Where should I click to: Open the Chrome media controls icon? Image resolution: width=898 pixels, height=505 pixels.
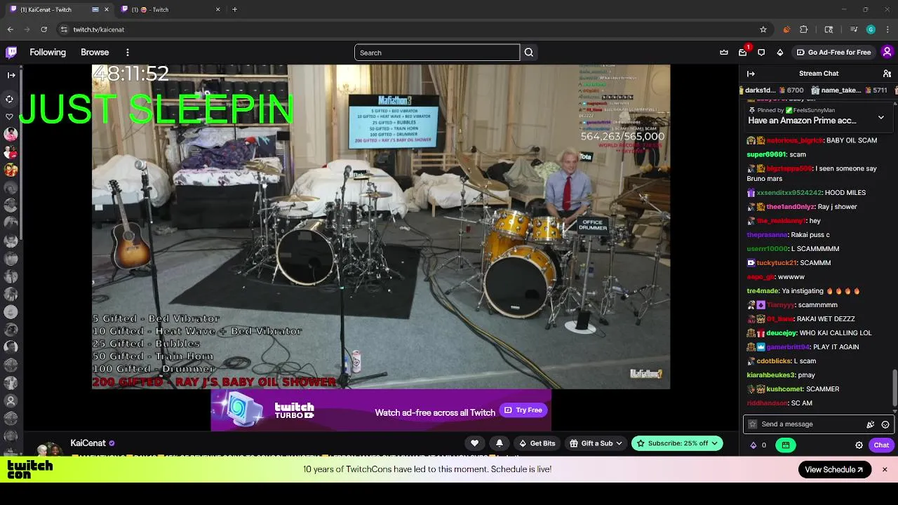point(854,29)
